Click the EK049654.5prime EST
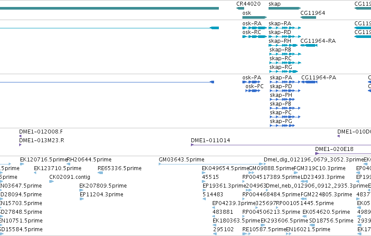This screenshot has width=371, height=236. pos(204,173)
